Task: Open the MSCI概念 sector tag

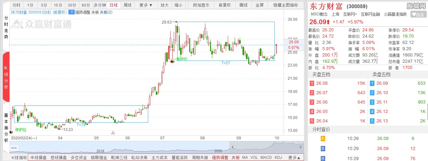Action: pos(319,14)
